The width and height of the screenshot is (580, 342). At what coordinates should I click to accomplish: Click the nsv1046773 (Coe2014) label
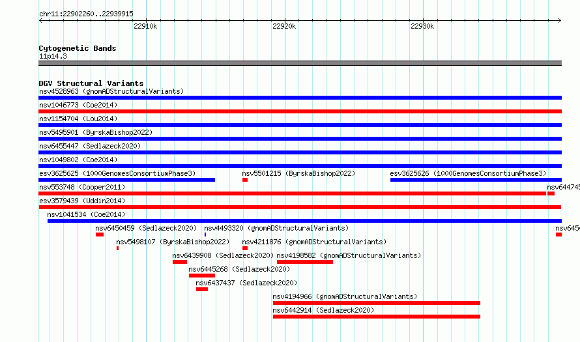pos(78,105)
